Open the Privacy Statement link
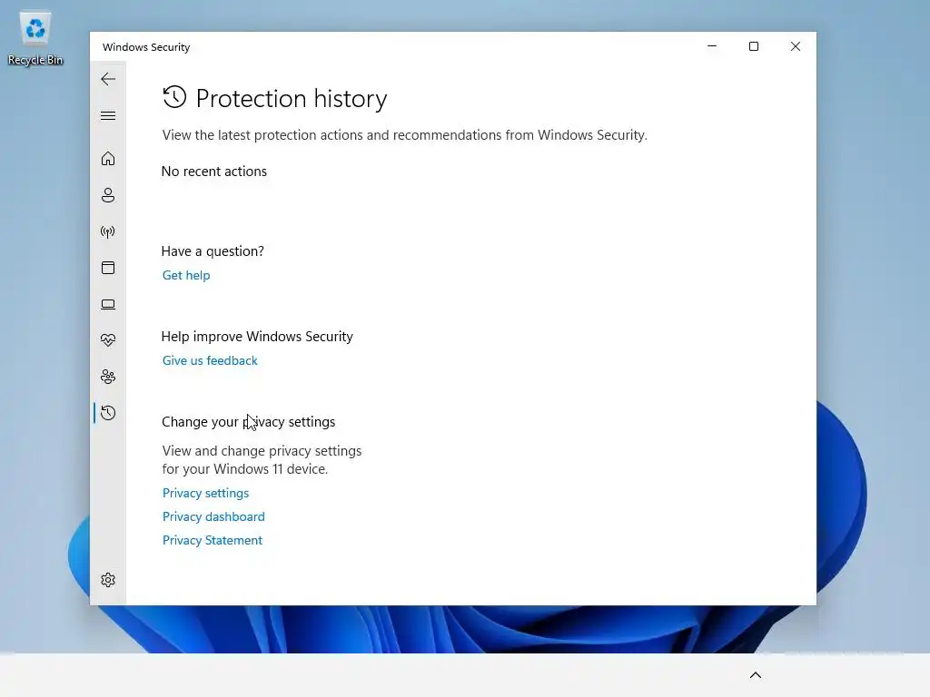Viewport: 930px width, 697px height. (x=213, y=541)
